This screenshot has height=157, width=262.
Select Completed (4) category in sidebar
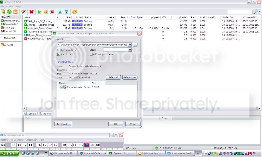click(x=10, y=24)
